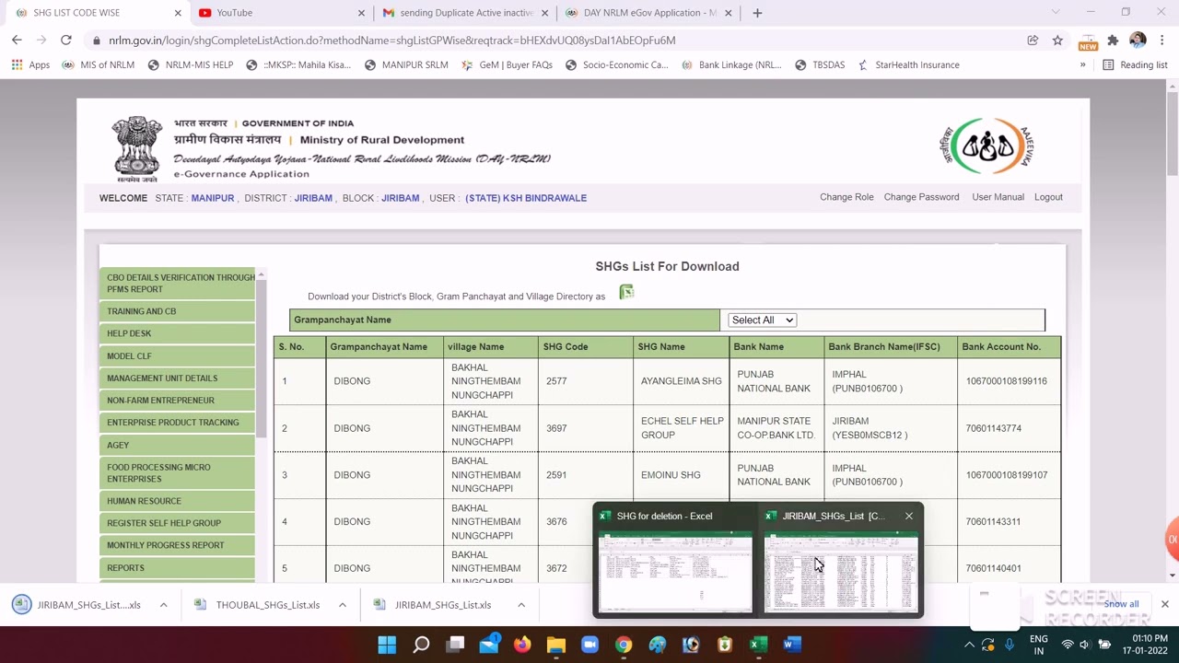Open Monthly Progress Report menu

click(177, 545)
